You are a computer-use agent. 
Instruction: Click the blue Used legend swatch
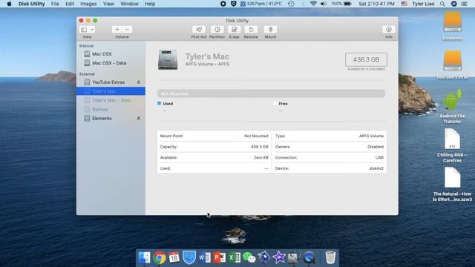159,104
